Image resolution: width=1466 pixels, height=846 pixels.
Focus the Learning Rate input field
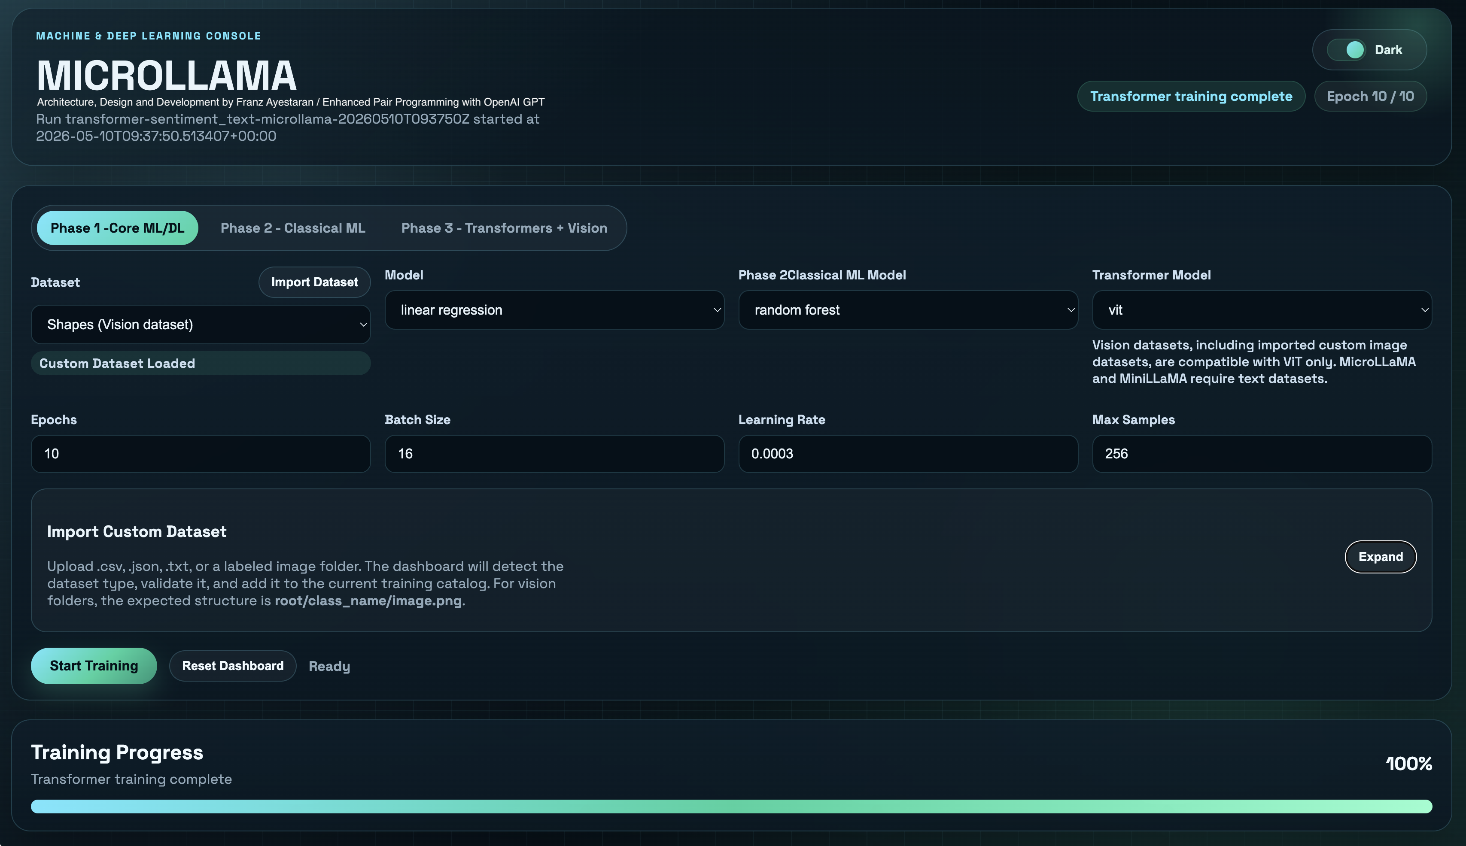tap(908, 454)
